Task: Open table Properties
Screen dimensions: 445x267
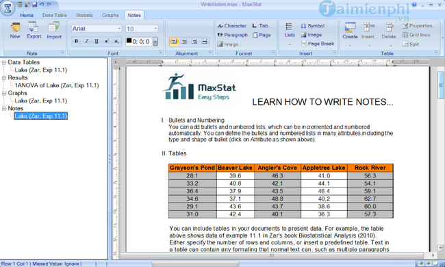Action: (419, 26)
